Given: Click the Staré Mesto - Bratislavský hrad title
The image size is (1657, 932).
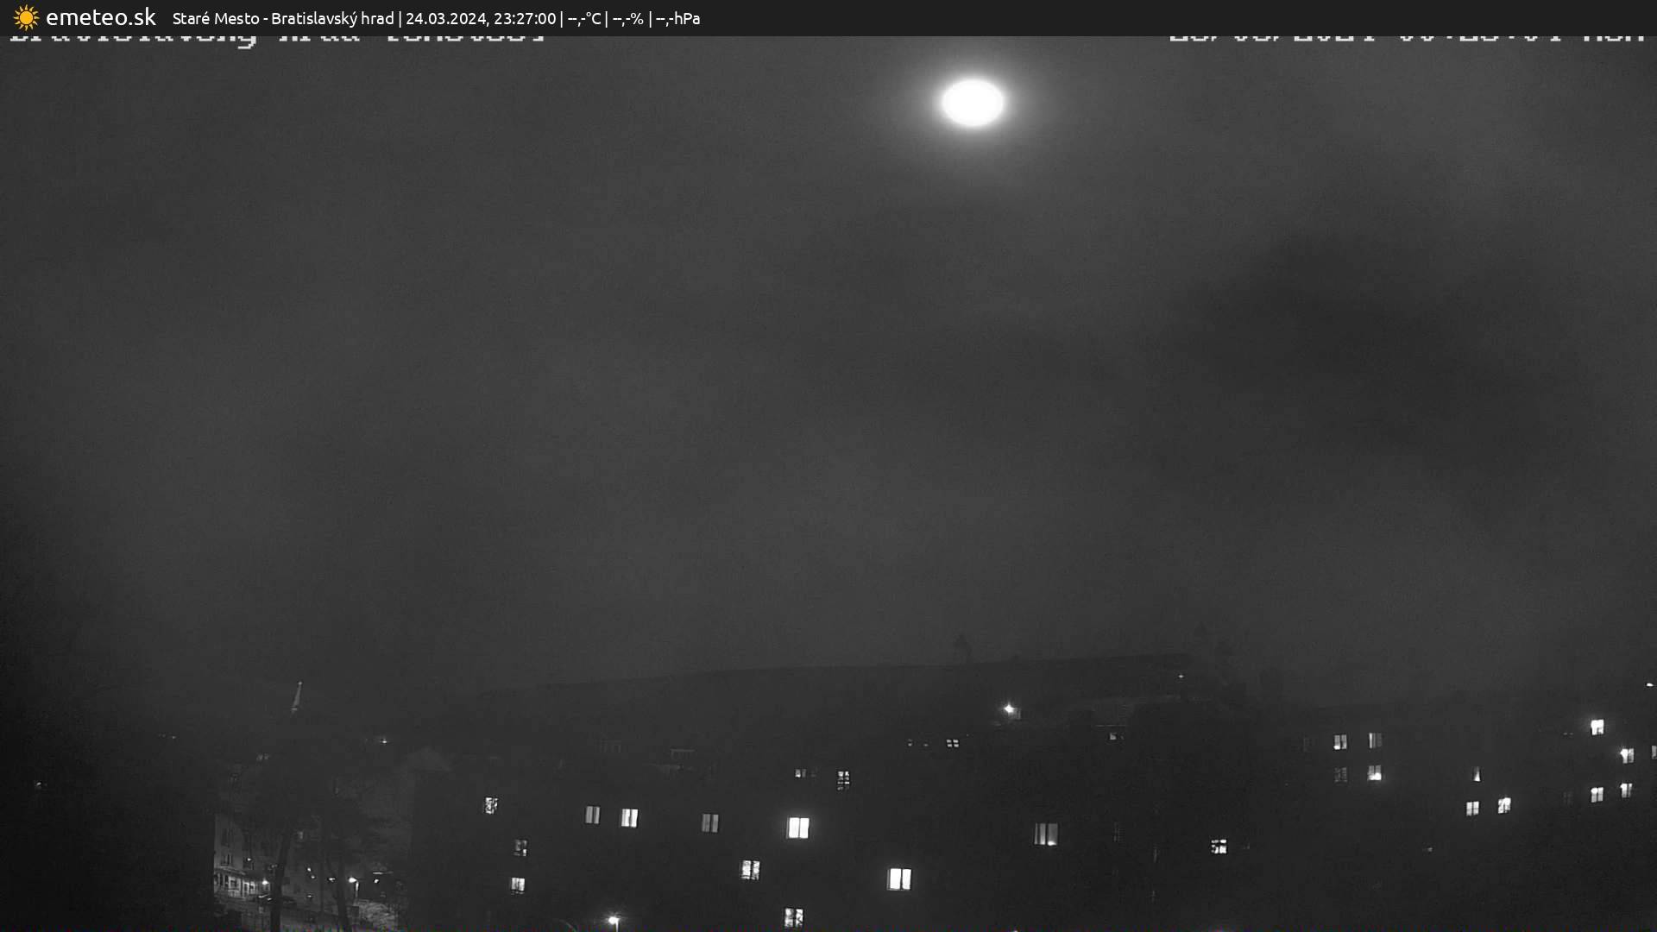Looking at the screenshot, I should (282, 18).
